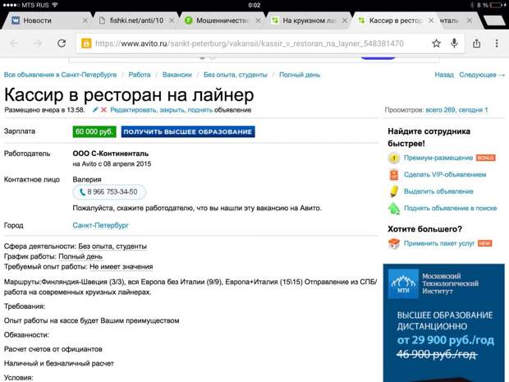This screenshot has height=382, width=509.
Task: Switch to the Мошенничество tab
Action: (x=222, y=21)
